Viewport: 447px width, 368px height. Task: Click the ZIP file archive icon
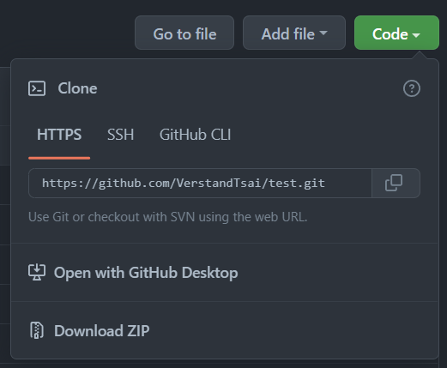pyautogui.click(x=37, y=330)
